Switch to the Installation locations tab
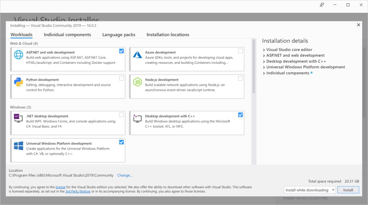Screen dimensions: 368x205 tap(168, 35)
